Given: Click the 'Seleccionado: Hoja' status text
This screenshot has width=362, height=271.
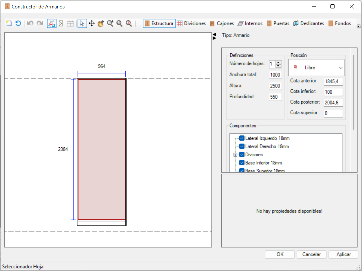Looking at the screenshot, I should coord(23,267).
